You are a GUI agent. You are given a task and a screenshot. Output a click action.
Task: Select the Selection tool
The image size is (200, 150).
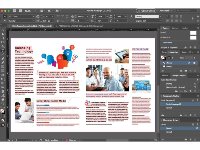pyautogui.click(x=3, y=30)
